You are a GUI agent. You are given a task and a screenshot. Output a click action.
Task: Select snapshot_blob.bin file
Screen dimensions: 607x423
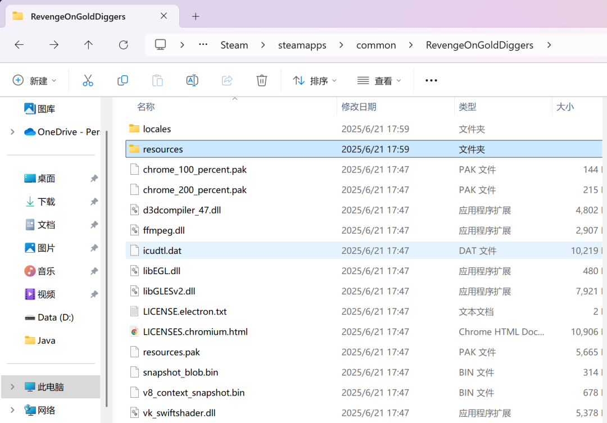(x=364, y=372)
